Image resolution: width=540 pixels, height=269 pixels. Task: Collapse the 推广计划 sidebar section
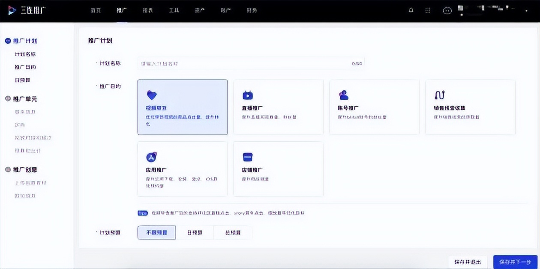click(x=25, y=41)
